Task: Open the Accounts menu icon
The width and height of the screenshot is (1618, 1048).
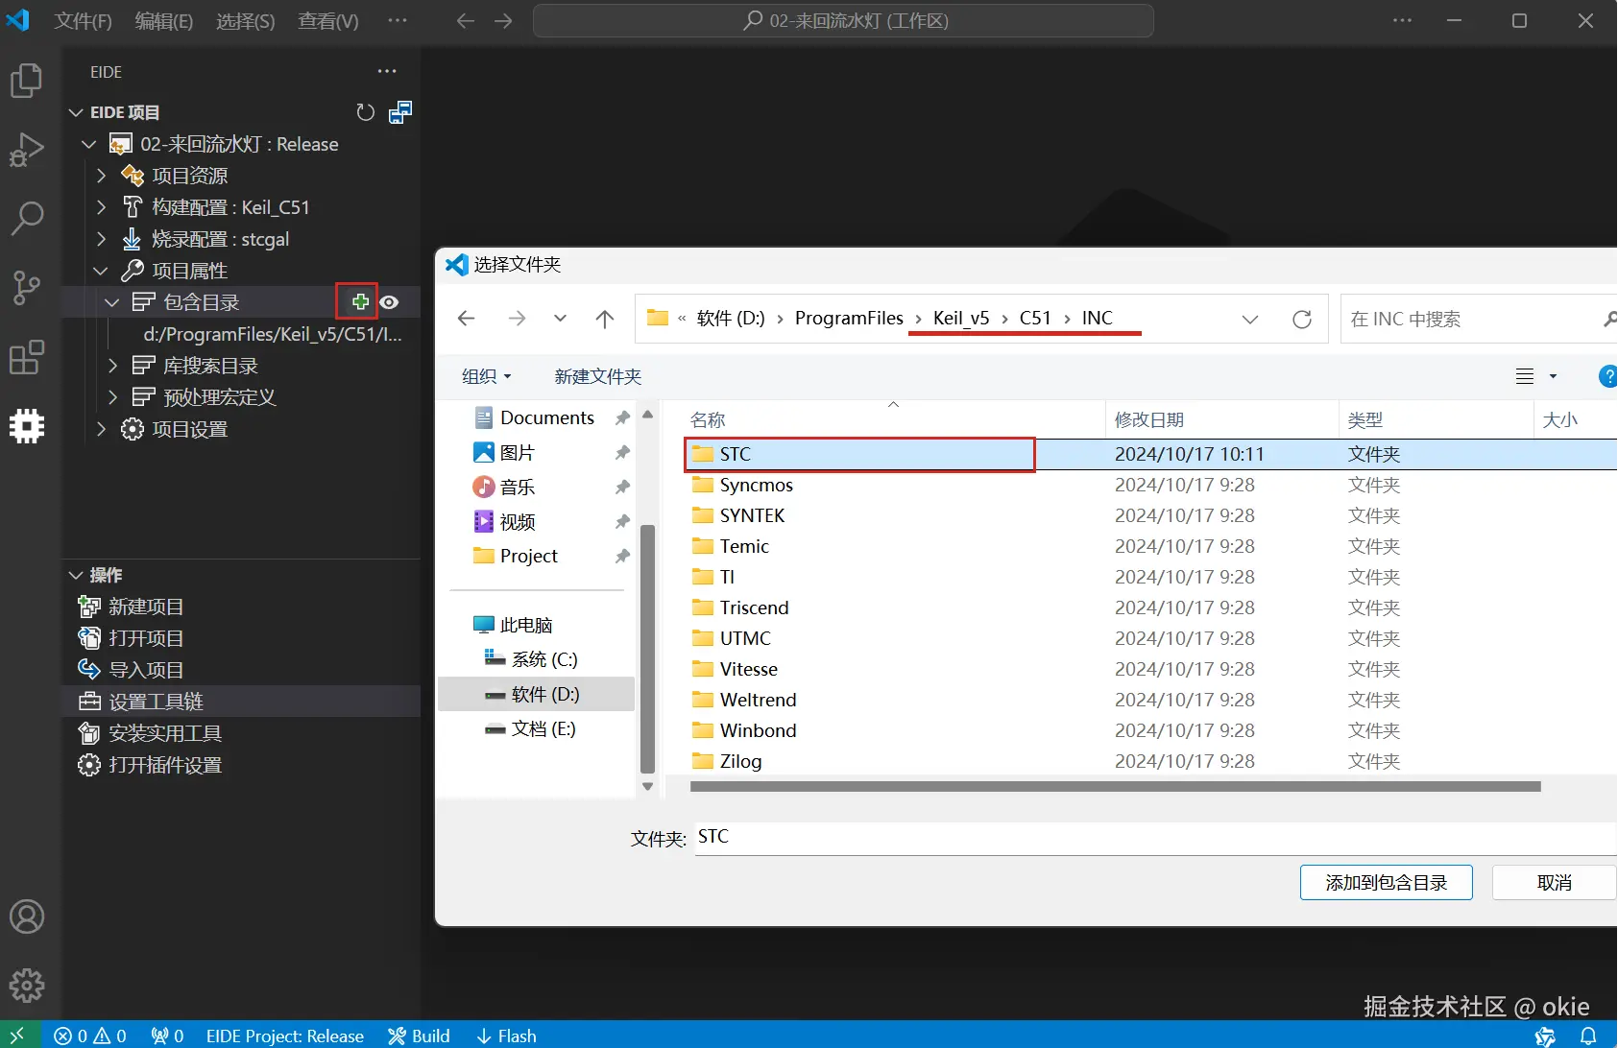Action: [x=27, y=917]
